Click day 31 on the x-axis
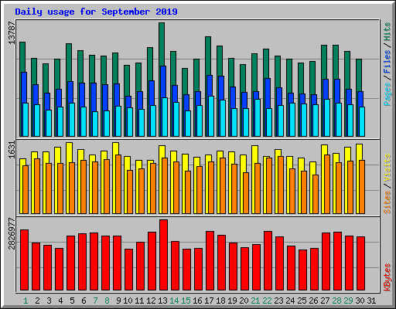 [x=371, y=301]
